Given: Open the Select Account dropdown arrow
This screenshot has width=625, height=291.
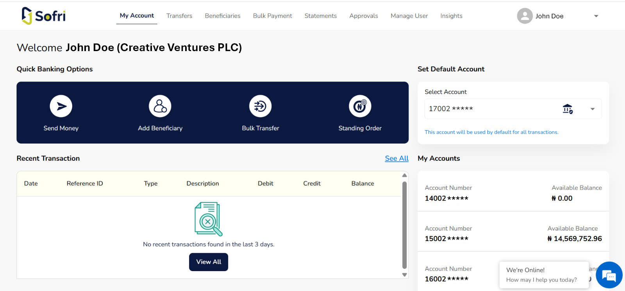Looking at the screenshot, I should click(593, 109).
